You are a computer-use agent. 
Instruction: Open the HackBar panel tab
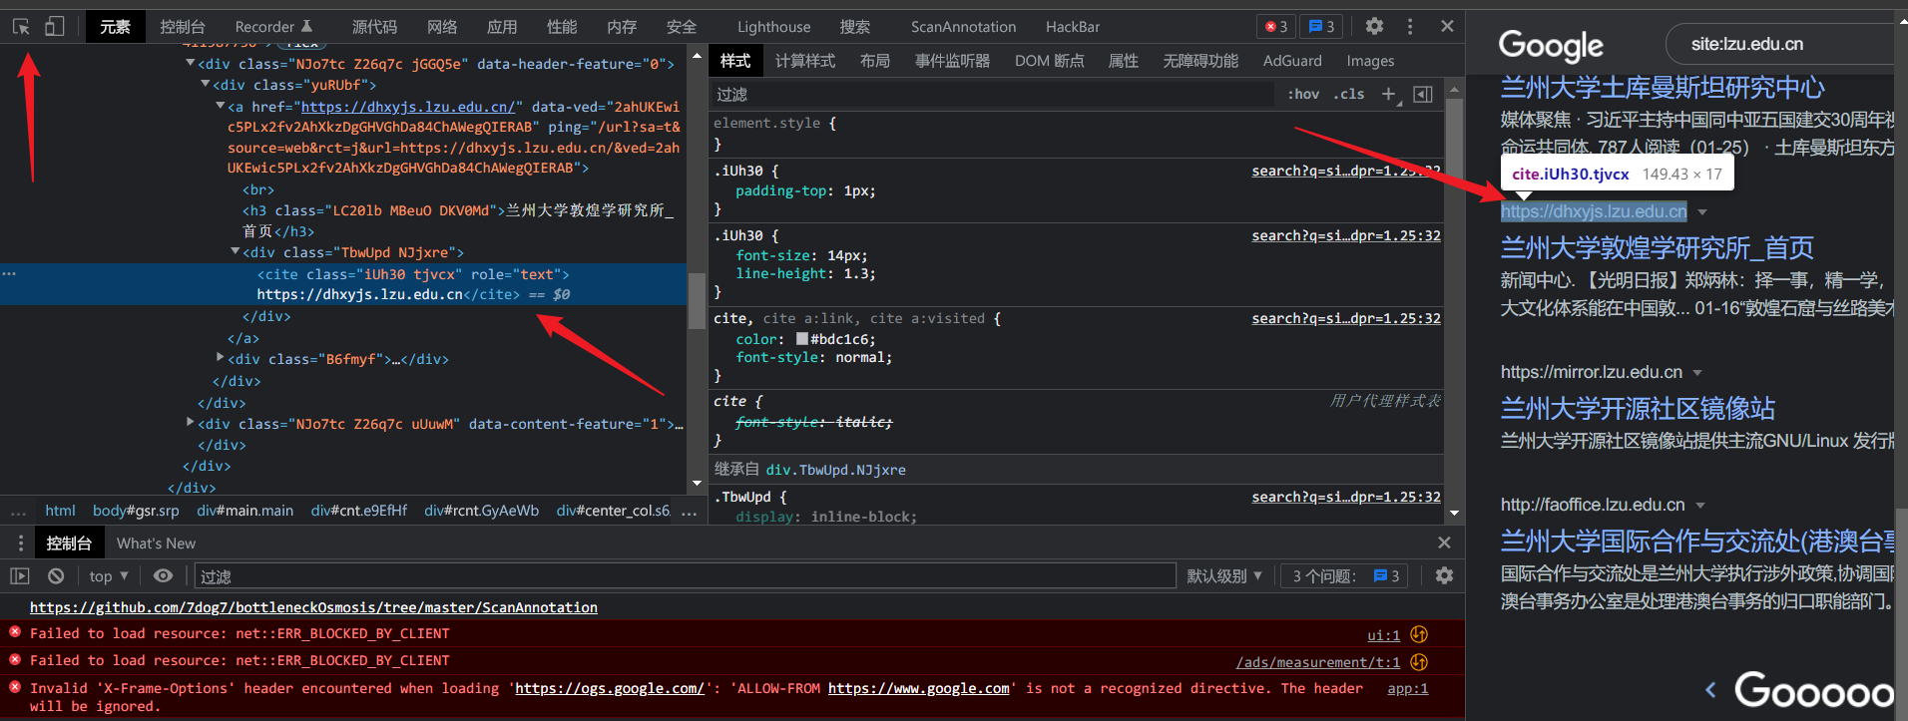tap(1073, 27)
